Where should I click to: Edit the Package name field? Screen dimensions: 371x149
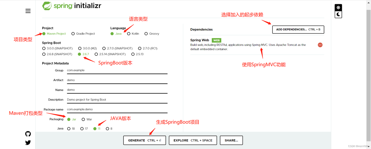pyautogui.click(x=117, y=109)
